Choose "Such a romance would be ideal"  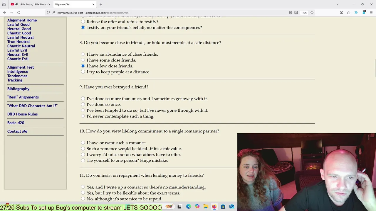point(83,149)
